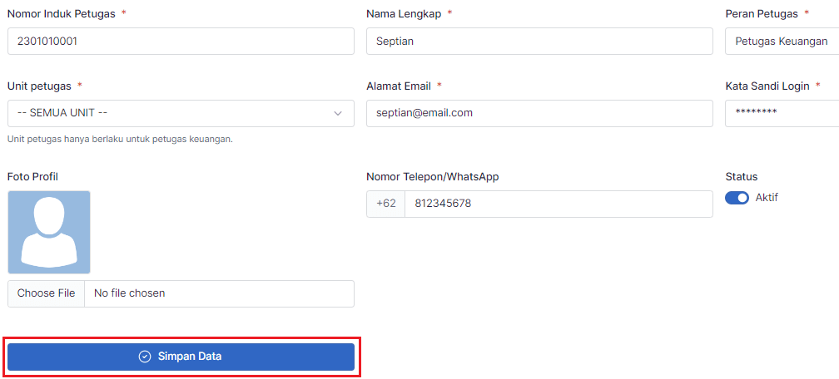839x379 pixels.
Task: Click the Nama Lengkap field with Septian
Action: tap(539, 42)
